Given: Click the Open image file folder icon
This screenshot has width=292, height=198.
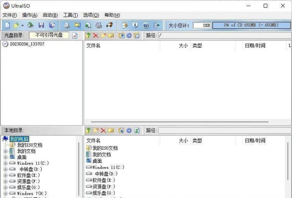Looking at the screenshot, I should tap(16, 25).
